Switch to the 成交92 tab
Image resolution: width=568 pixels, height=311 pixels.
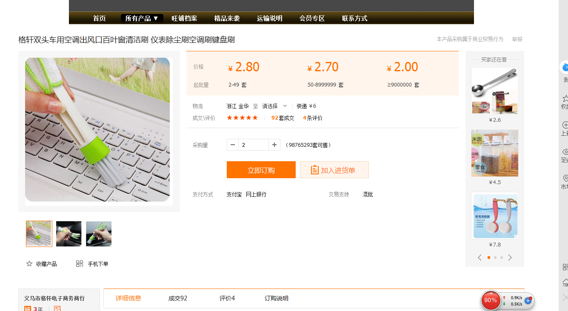coord(177,298)
